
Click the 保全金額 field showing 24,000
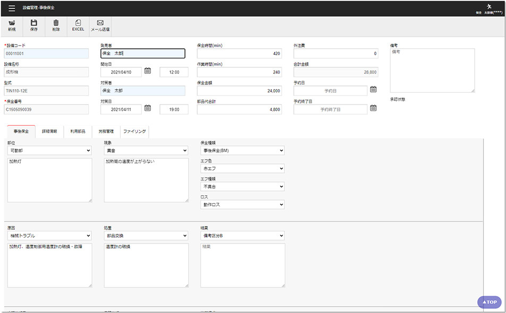[x=239, y=91]
